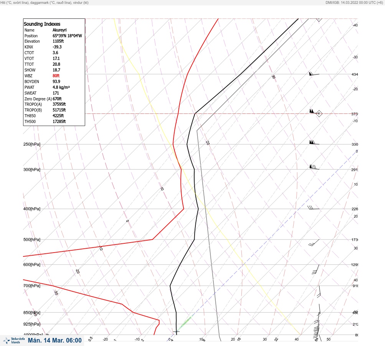Click the TH500 value 17285ft
The image size is (385, 346).
click(x=59, y=121)
